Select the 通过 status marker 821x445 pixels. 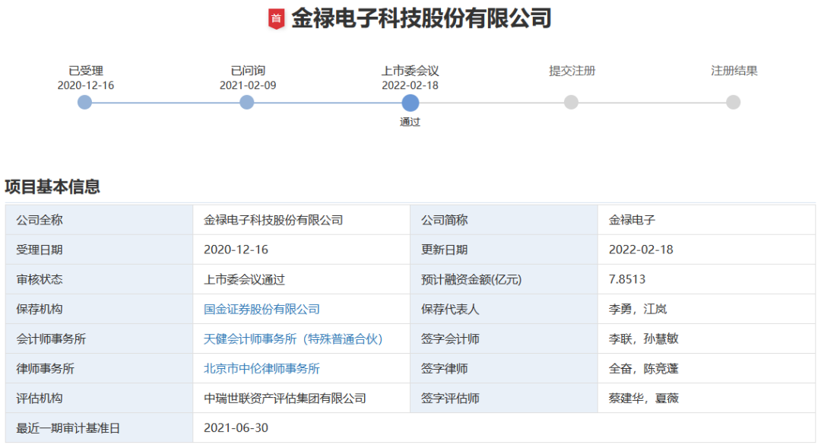pyautogui.click(x=410, y=121)
